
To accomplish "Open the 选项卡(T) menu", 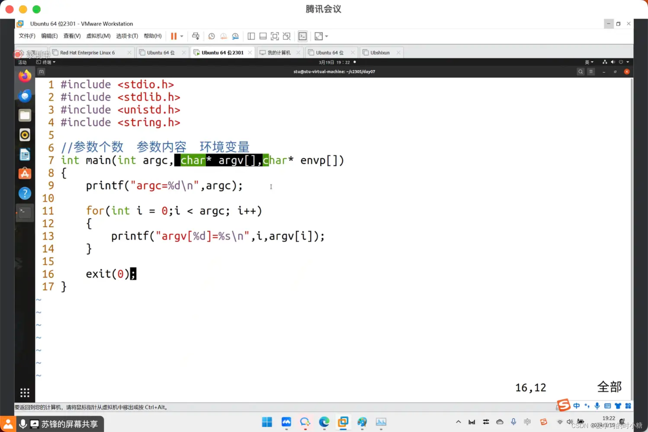I will 127,36.
